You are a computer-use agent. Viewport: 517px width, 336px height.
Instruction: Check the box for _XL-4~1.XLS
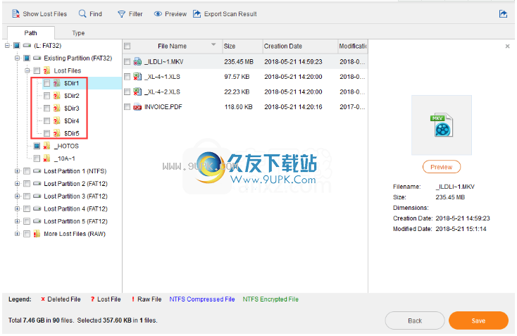coord(127,77)
